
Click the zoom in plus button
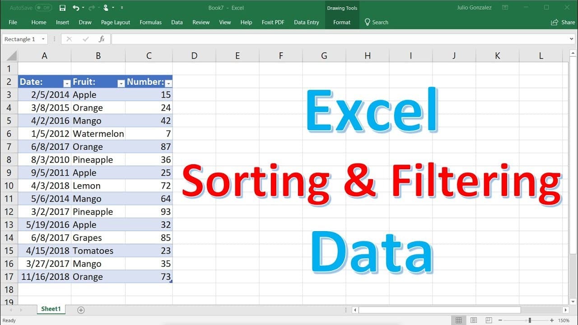click(552, 320)
